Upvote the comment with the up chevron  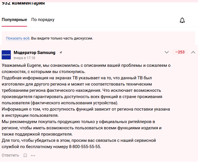tap(193, 52)
